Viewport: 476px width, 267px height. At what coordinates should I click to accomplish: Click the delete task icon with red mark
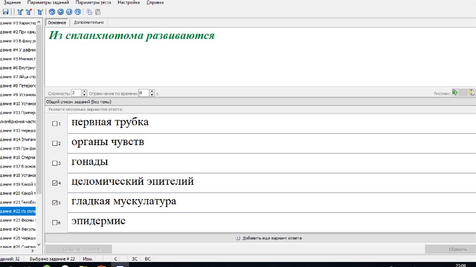28,12
